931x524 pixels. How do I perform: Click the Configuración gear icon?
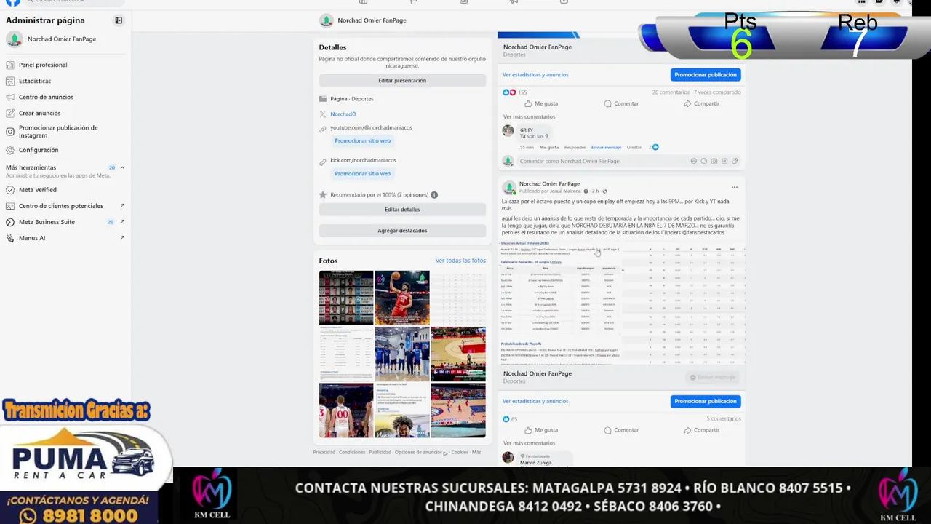[10, 150]
